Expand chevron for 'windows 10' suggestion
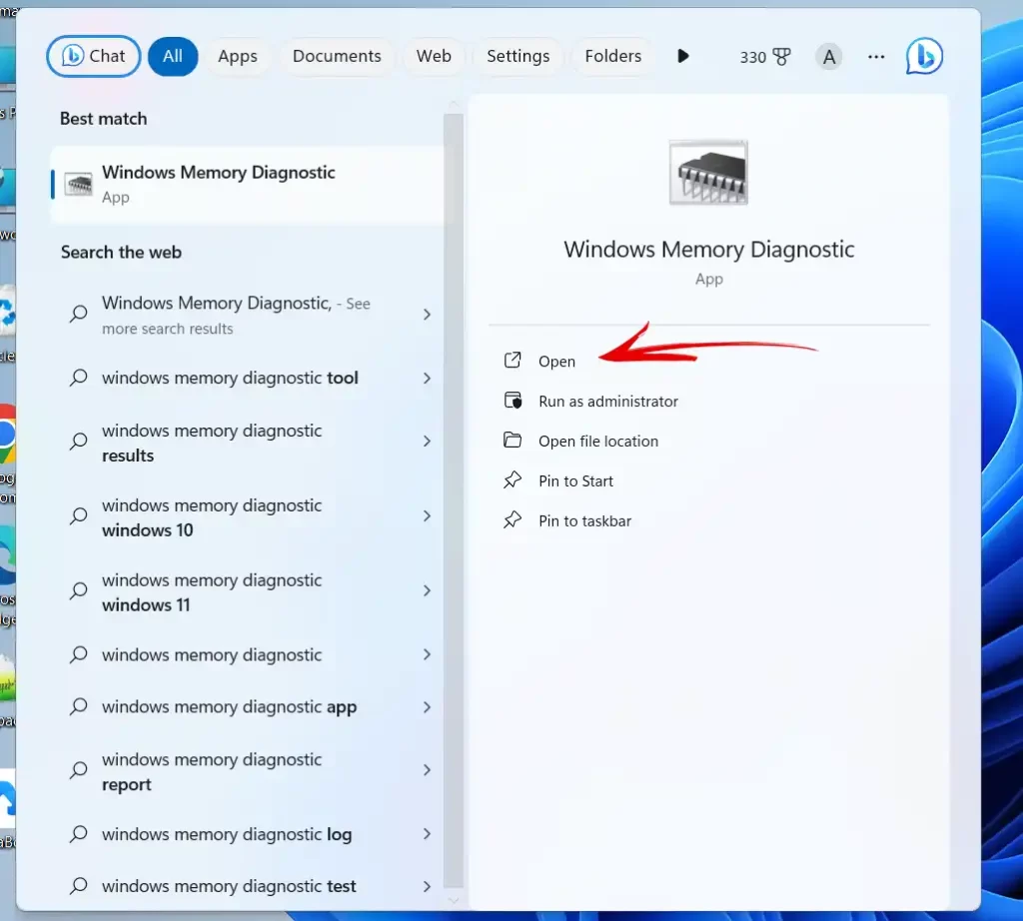The height and width of the screenshot is (921, 1023). [427, 516]
